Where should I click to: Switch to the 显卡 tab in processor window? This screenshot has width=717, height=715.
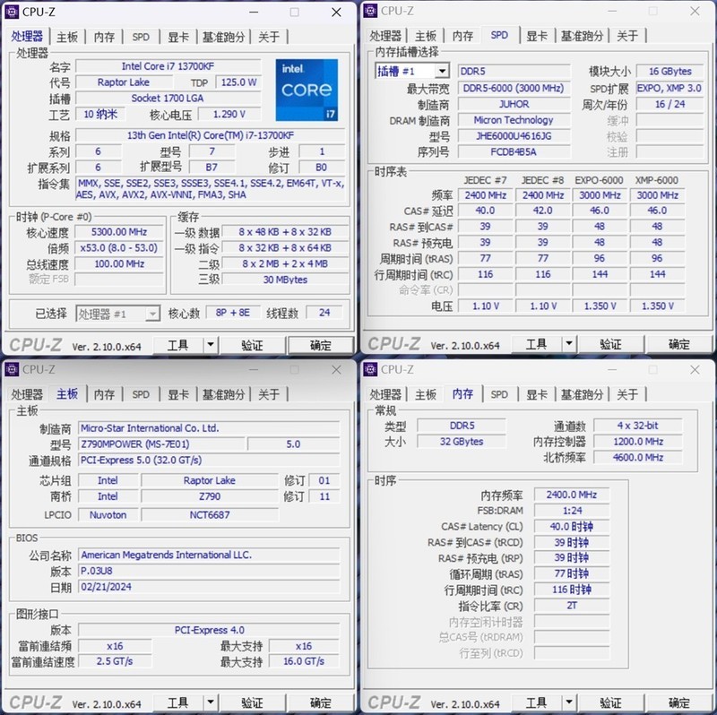point(179,36)
